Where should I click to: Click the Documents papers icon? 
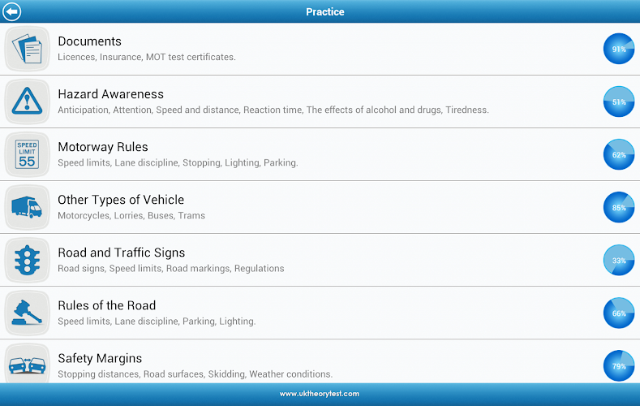click(x=28, y=49)
